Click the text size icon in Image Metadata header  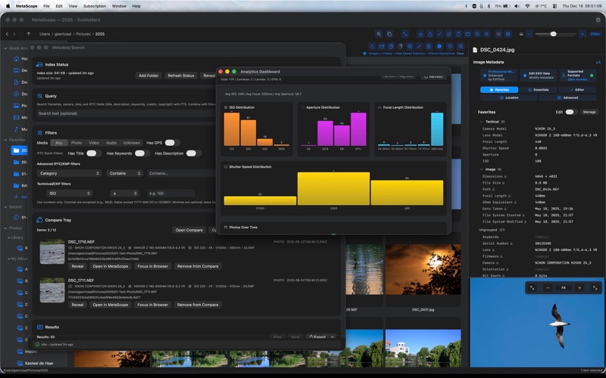point(598,62)
